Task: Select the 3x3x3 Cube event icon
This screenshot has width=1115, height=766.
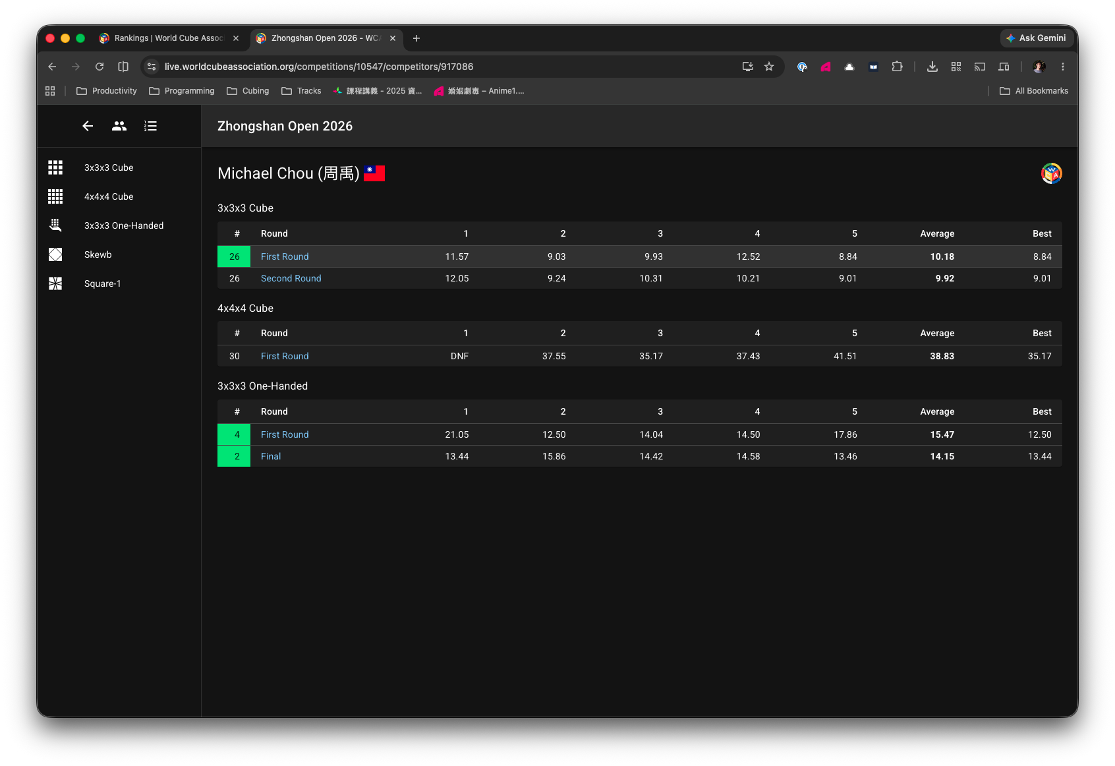Action: (55, 167)
